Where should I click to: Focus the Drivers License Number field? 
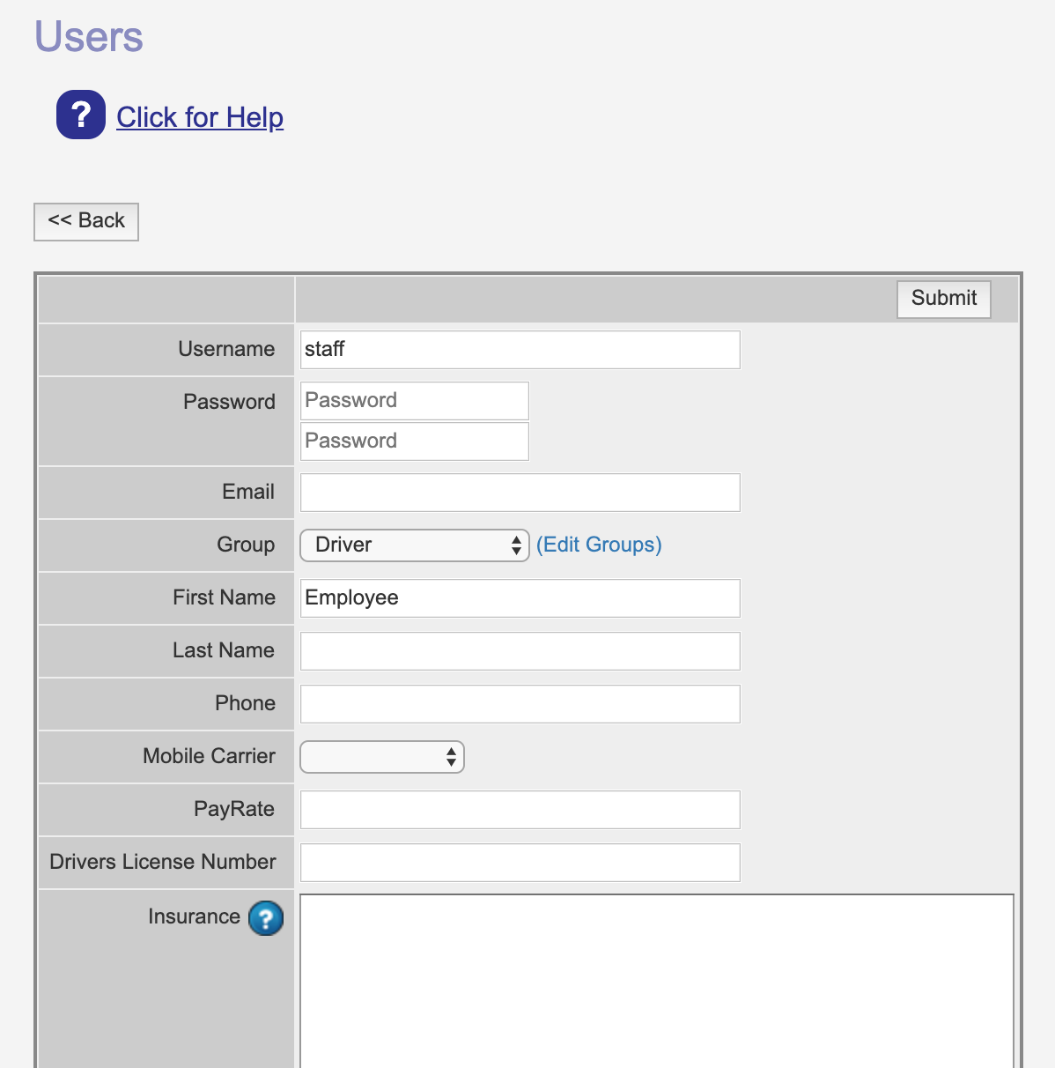click(520, 863)
